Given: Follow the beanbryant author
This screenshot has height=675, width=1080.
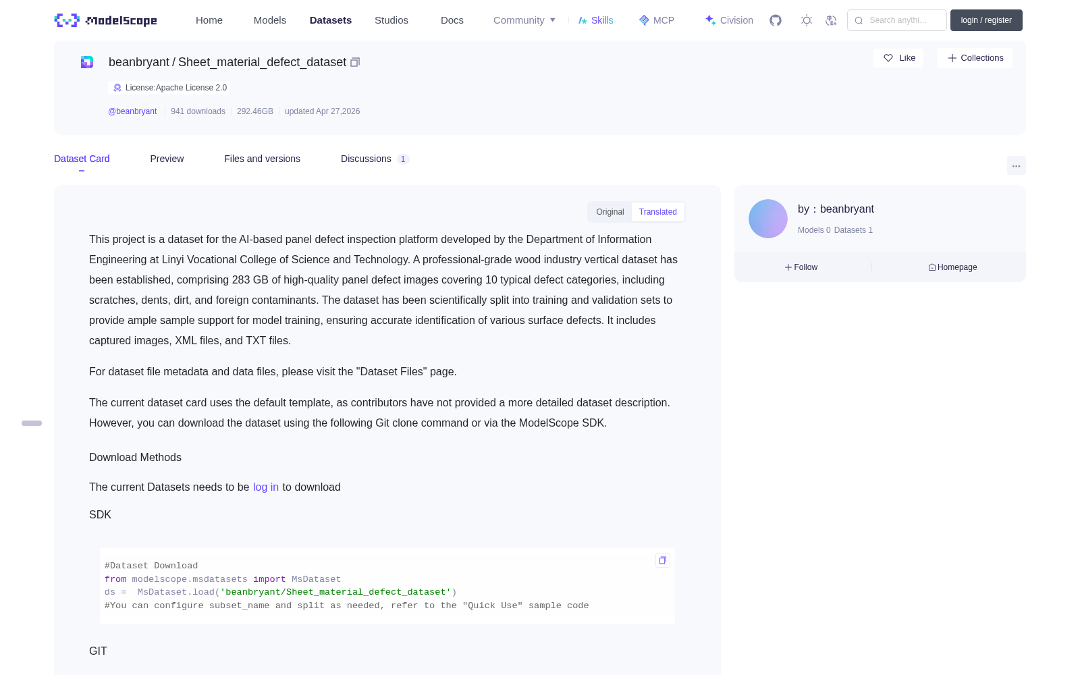Looking at the screenshot, I should [801, 267].
